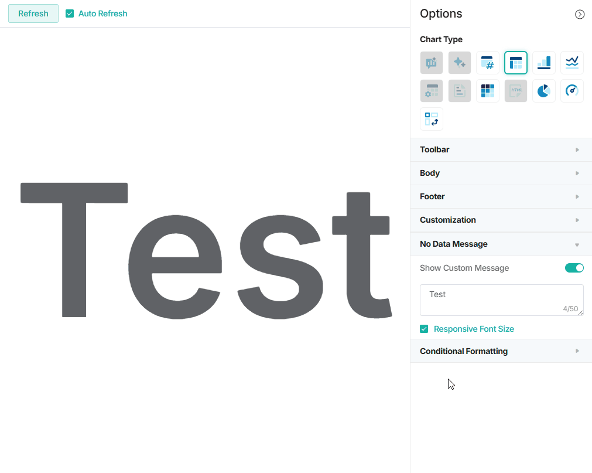Expand the Body section
This screenshot has width=592, height=473.
pos(501,173)
